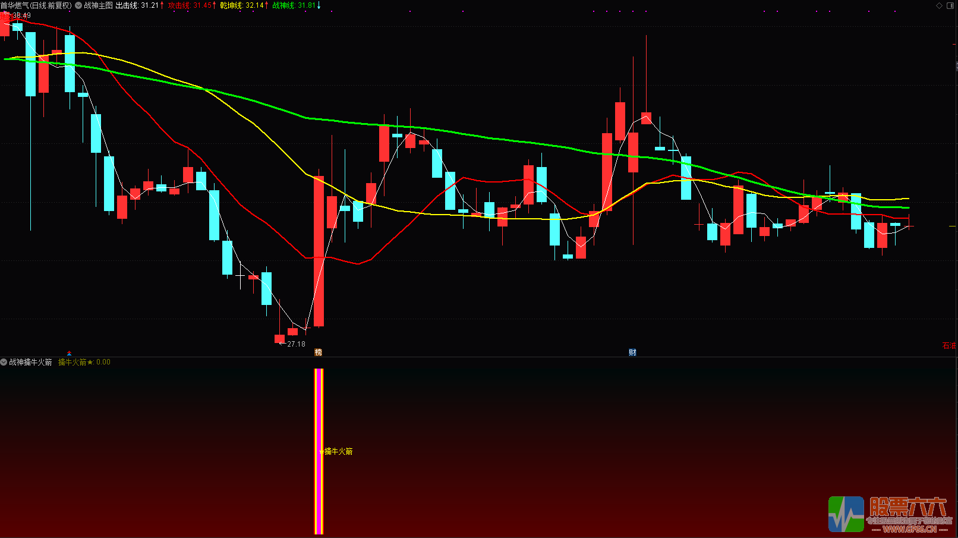Click the 38.49 high price label
This screenshot has width=958, height=538.
21,16
